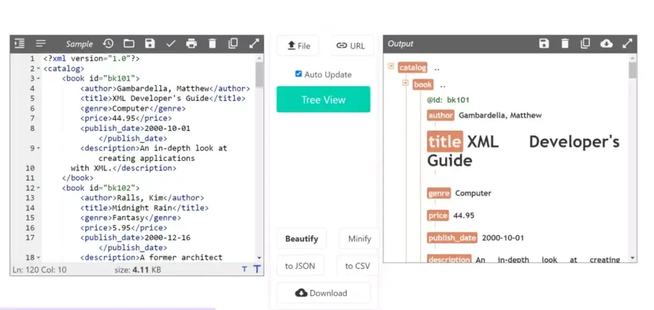This screenshot has width=654, height=310.
Task: Convert with the to JSON button
Action: (300, 266)
